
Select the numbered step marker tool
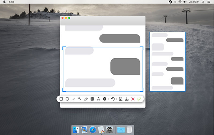click(x=105, y=99)
